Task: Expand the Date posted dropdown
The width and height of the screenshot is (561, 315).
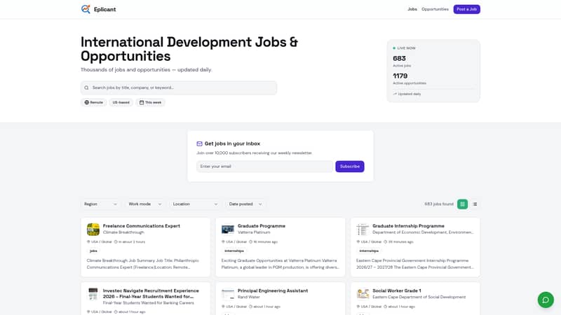Action: point(245,204)
